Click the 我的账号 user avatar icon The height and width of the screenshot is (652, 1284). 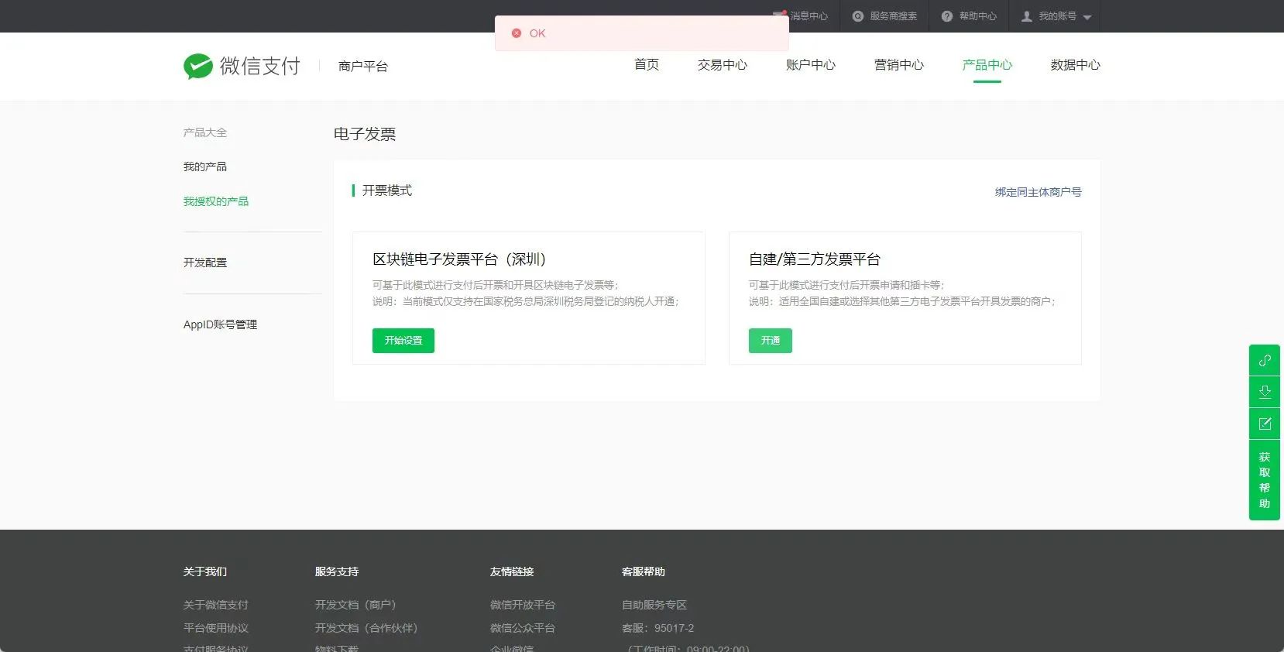1027,16
